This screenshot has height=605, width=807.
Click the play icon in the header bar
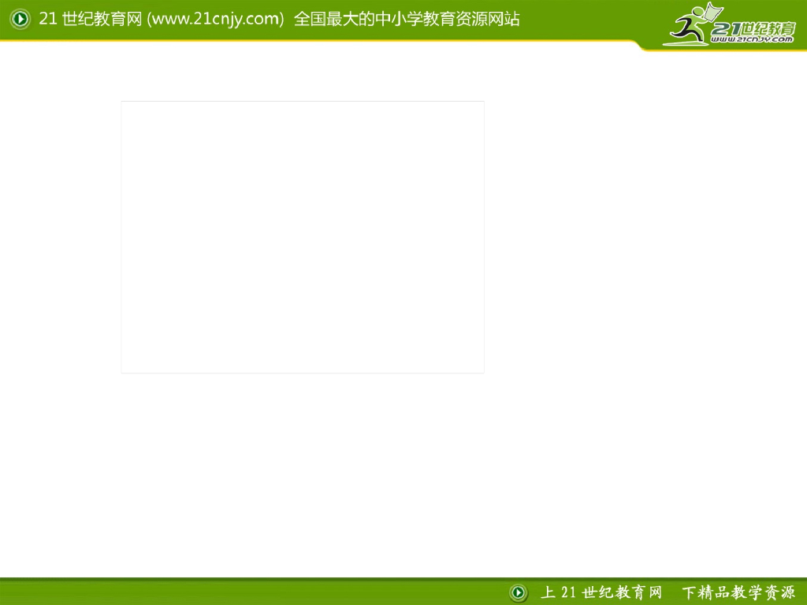[x=20, y=19]
